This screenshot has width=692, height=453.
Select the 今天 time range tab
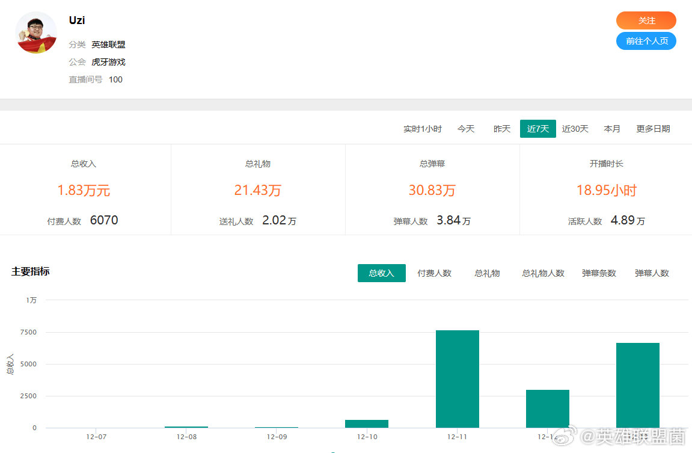click(466, 129)
